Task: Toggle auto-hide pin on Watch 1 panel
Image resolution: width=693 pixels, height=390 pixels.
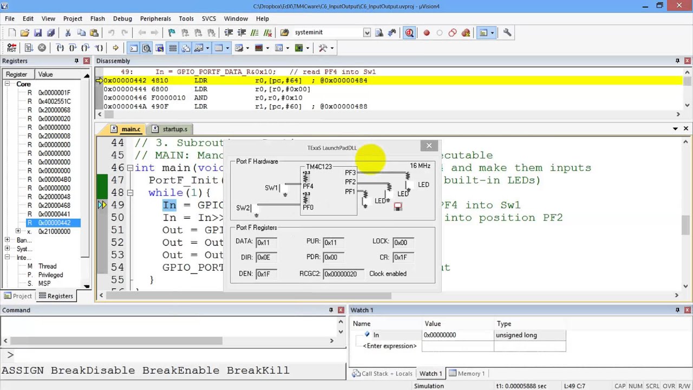Action: [677, 310]
